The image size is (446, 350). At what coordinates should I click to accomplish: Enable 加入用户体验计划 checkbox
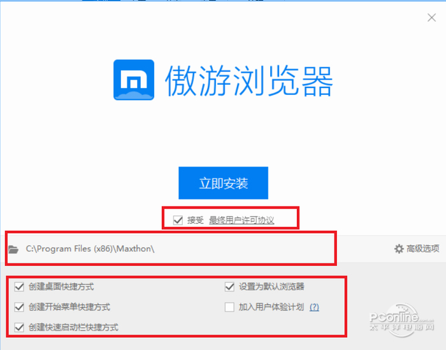229,307
